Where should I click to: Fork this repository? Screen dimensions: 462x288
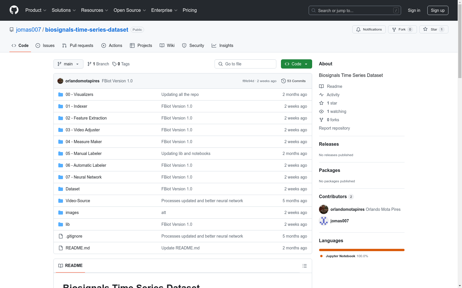coord(403,29)
